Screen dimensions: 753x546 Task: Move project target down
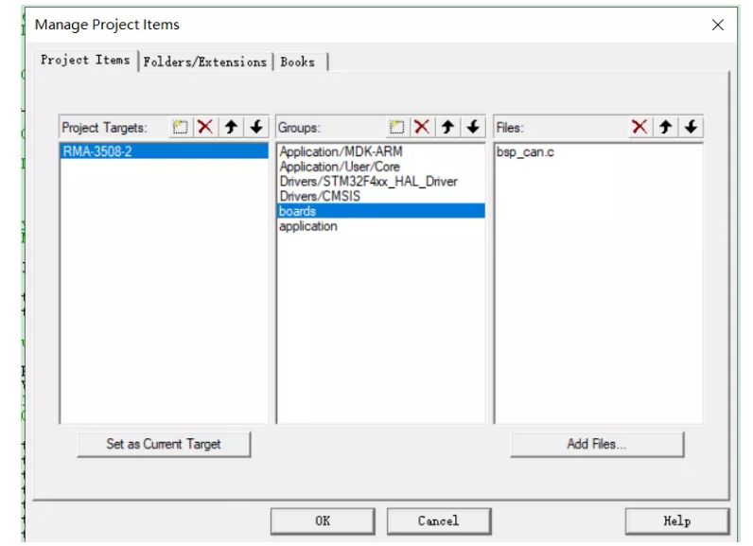[256, 127]
